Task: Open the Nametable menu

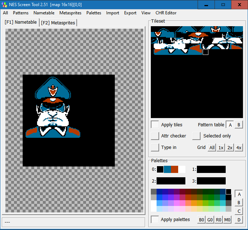Action: click(x=44, y=13)
